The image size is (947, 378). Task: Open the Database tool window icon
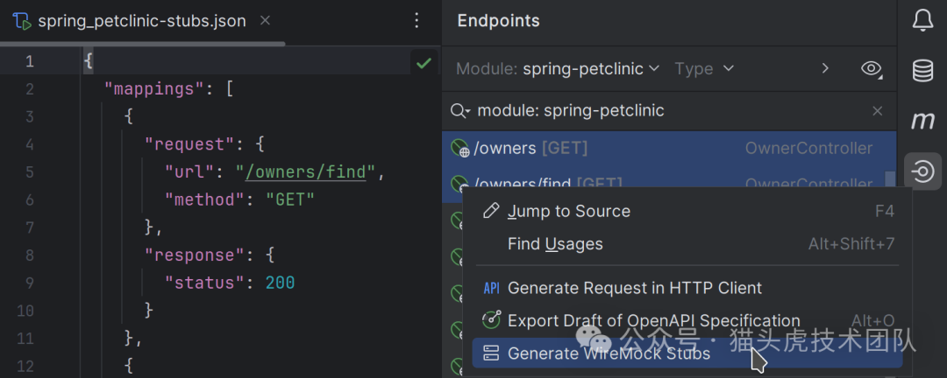922,71
